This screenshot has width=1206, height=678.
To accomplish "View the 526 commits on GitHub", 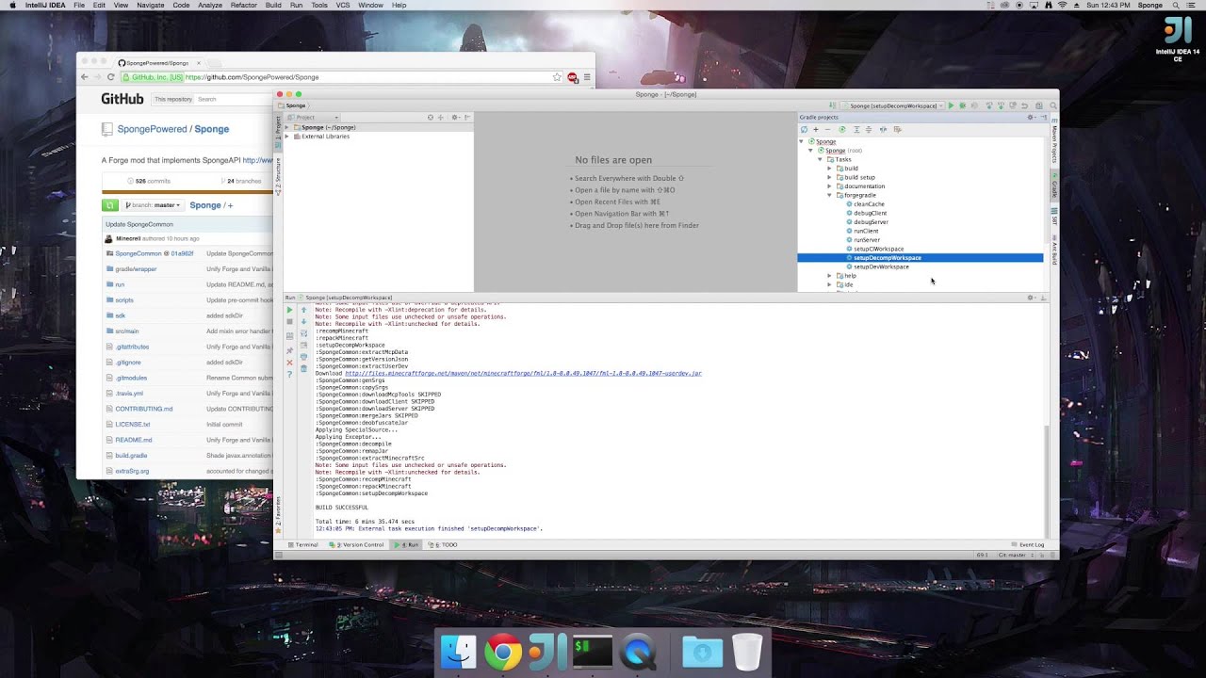I will coord(149,181).
